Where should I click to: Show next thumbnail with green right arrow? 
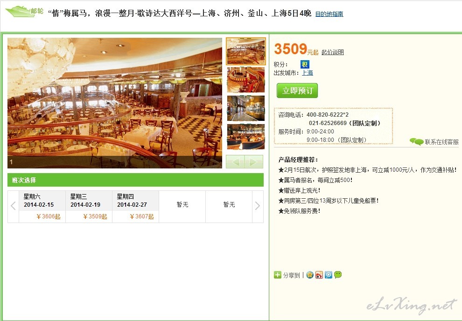click(254, 162)
